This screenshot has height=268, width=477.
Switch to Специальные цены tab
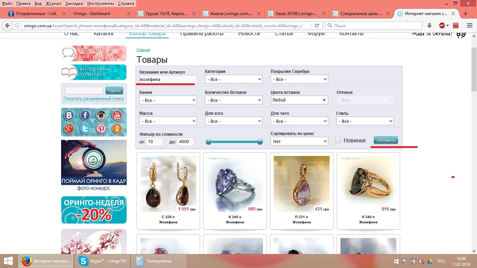click(x=362, y=14)
